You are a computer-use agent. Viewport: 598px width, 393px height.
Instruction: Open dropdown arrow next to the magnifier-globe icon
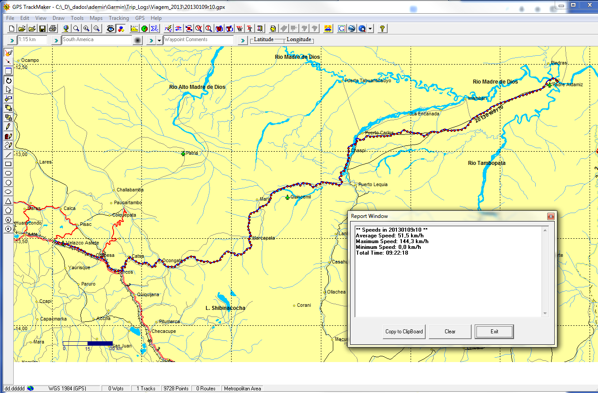pos(370,29)
